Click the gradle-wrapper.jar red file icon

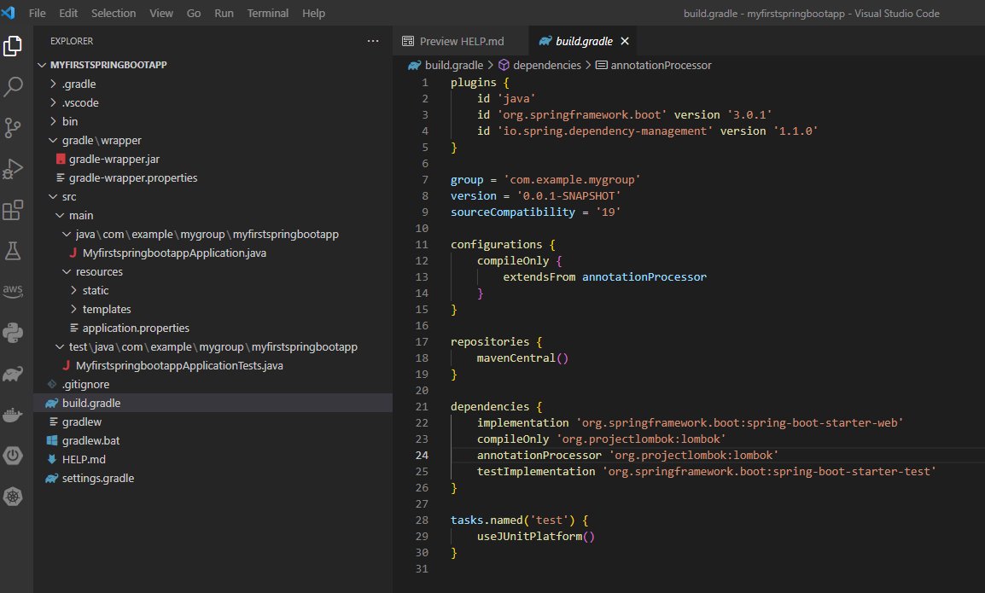pyautogui.click(x=61, y=159)
